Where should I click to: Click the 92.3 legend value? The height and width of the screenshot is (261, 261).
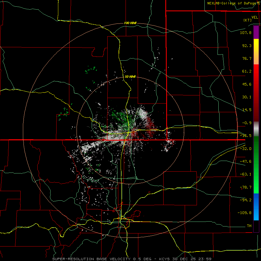tap(247, 46)
